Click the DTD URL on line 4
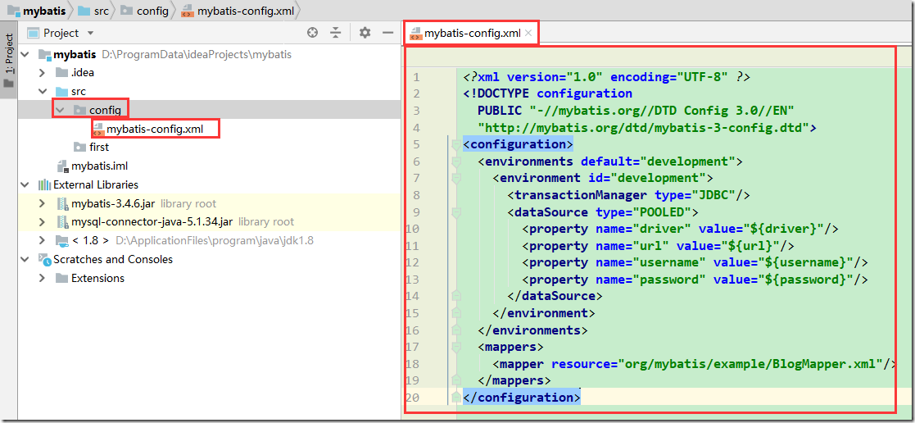The width and height of the screenshot is (915, 423). coord(644,127)
